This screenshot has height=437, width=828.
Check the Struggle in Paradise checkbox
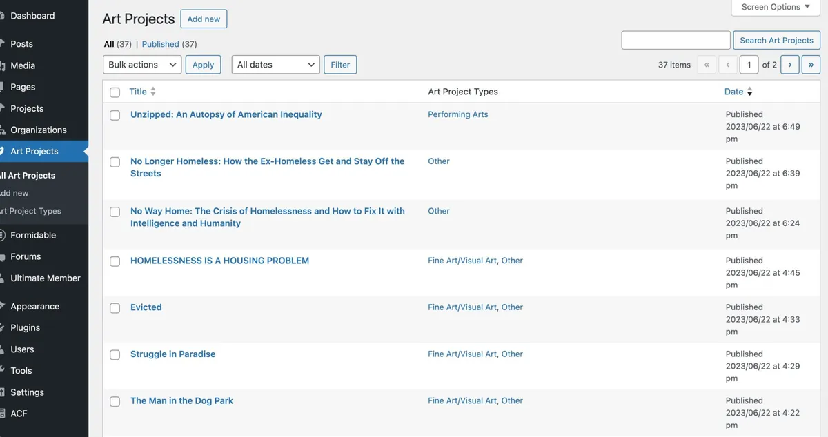coord(115,355)
